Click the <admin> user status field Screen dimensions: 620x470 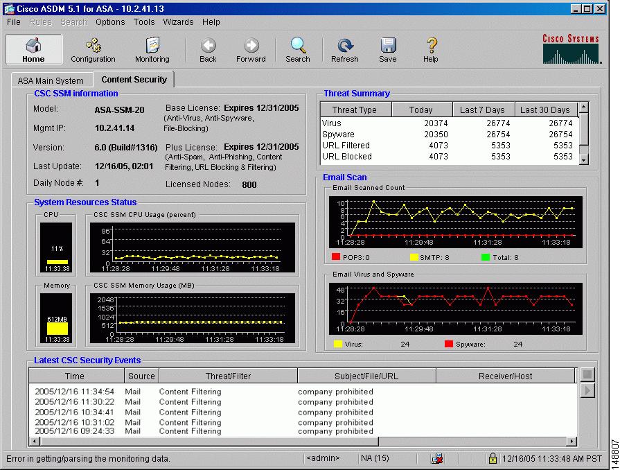323,458
